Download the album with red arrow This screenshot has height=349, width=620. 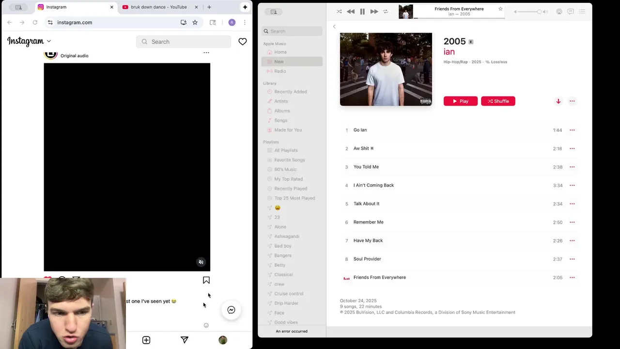tap(558, 101)
